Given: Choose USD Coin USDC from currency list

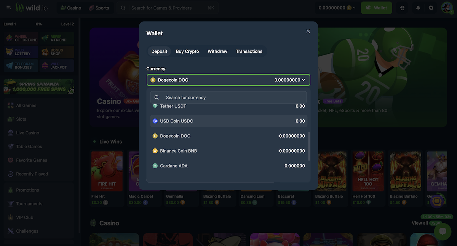Looking at the screenshot, I should pyautogui.click(x=228, y=121).
